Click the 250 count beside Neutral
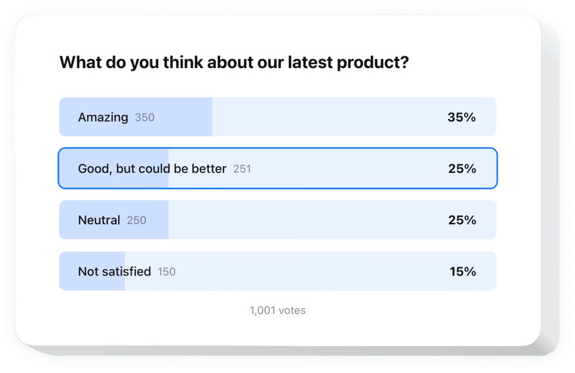The width and height of the screenshot is (575, 373). (137, 220)
